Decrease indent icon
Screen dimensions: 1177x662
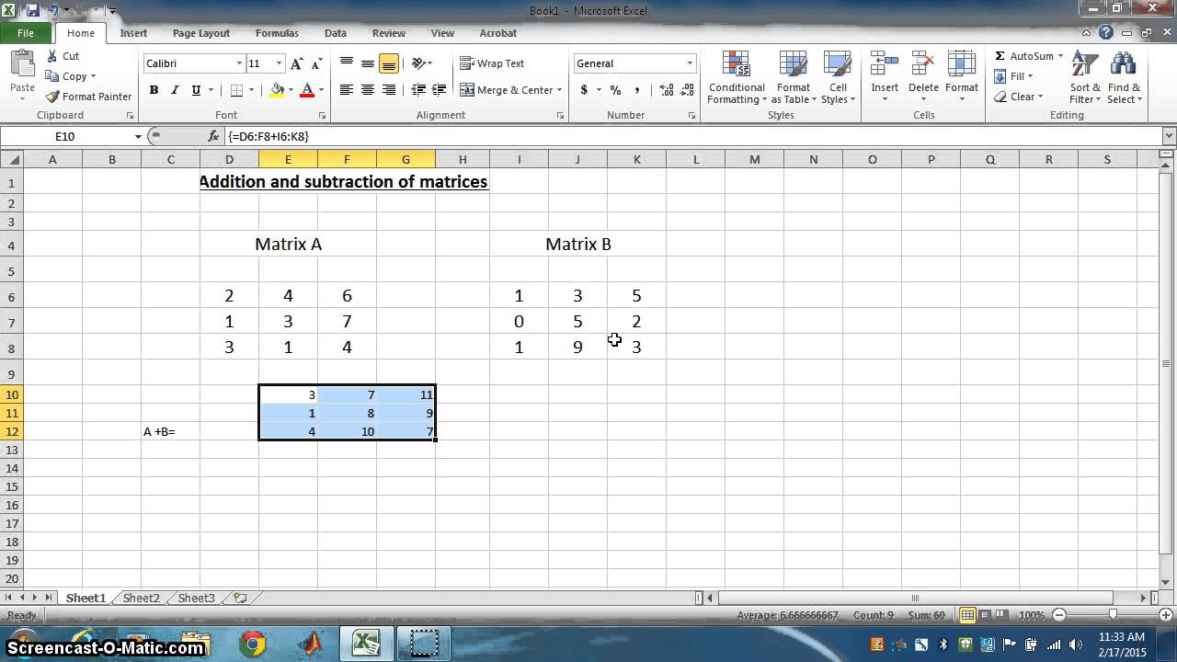click(418, 90)
